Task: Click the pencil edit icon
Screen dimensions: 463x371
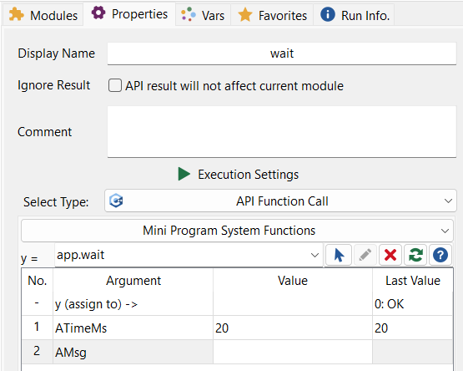Action: pos(365,255)
